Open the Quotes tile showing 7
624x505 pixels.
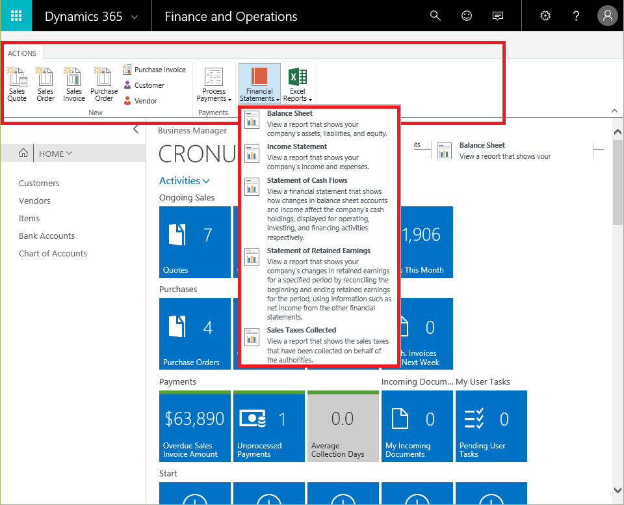(x=195, y=242)
